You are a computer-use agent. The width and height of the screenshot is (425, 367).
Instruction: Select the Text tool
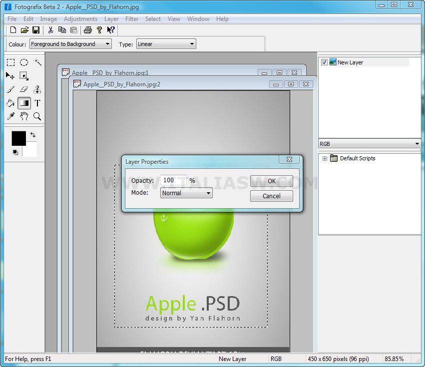[x=37, y=103]
